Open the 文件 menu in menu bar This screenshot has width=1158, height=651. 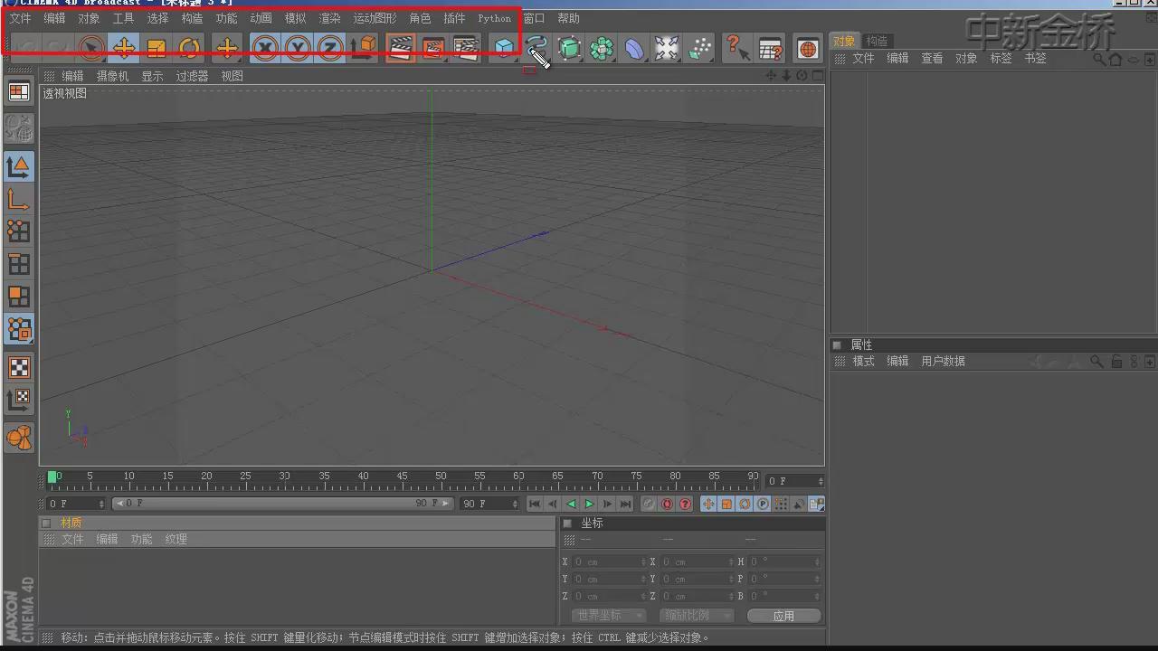20,18
